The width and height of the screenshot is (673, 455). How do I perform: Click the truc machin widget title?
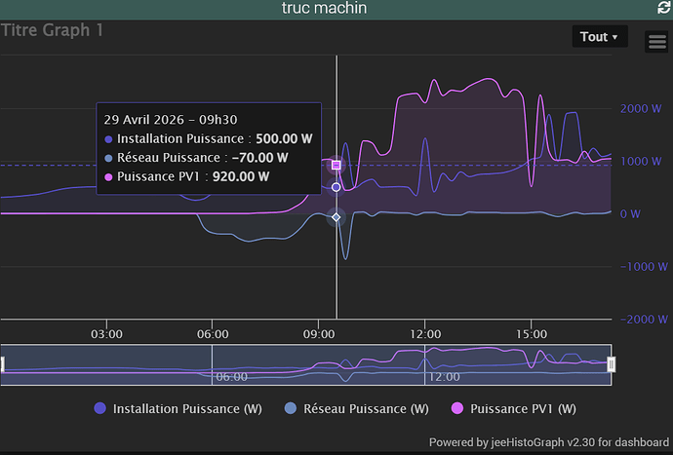[324, 8]
